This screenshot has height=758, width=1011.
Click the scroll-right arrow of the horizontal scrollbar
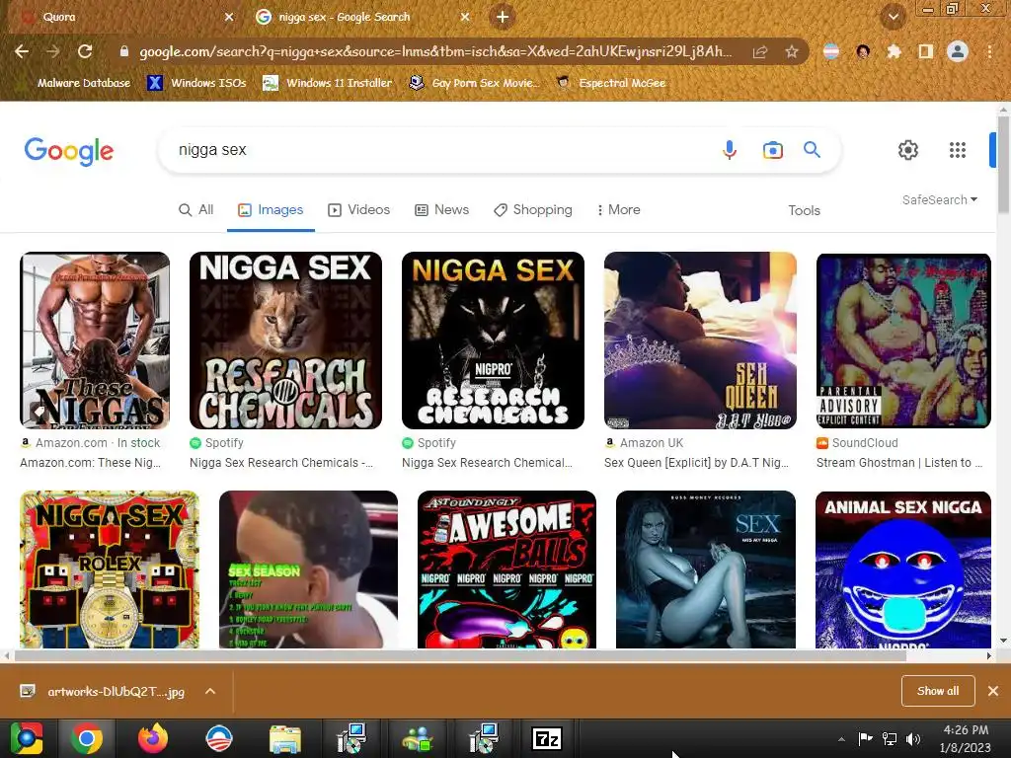click(x=989, y=656)
